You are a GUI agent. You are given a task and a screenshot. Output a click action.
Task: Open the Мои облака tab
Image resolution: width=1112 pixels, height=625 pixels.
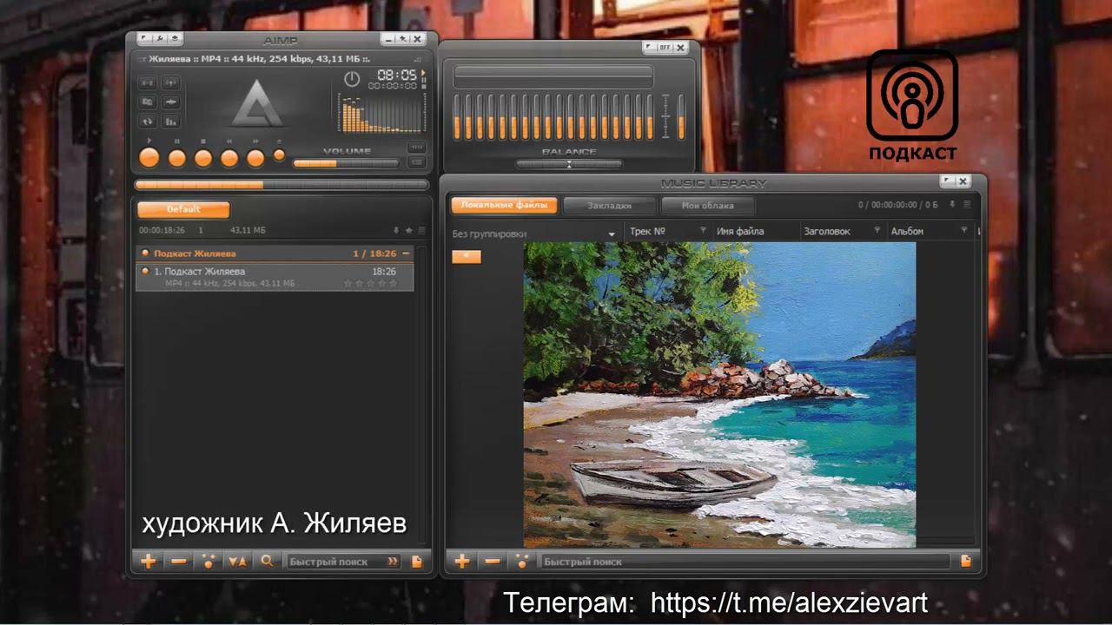click(x=707, y=206)
